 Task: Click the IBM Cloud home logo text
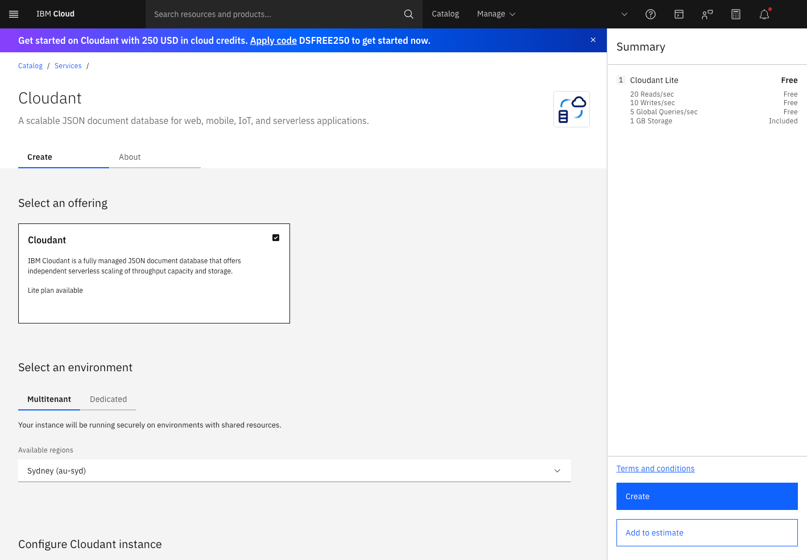[x=55, y=14]
